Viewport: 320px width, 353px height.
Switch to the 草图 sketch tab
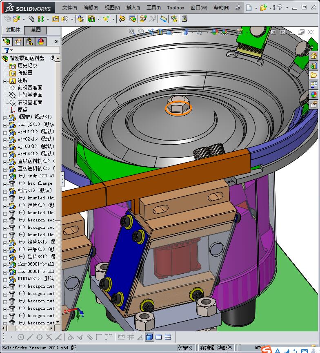[x=36, y=30]
